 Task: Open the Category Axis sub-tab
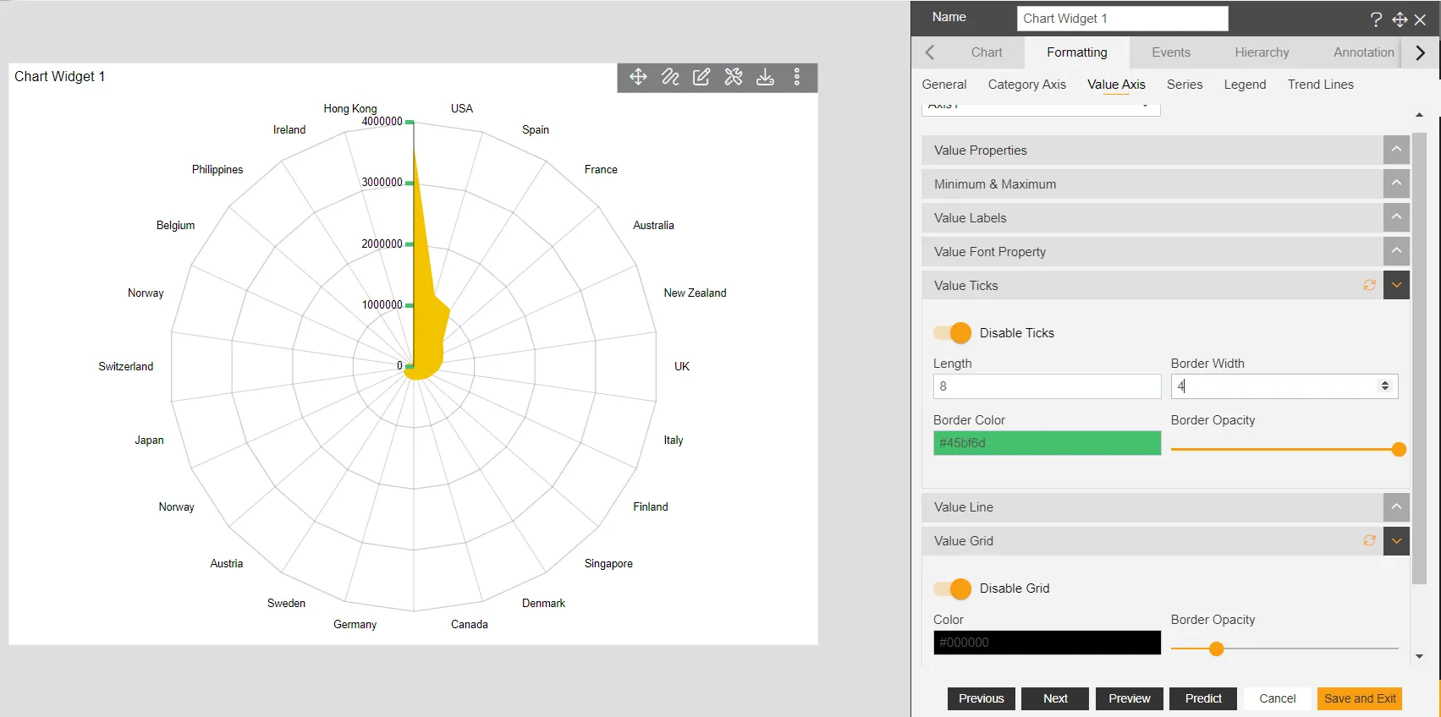(1027, 85)
